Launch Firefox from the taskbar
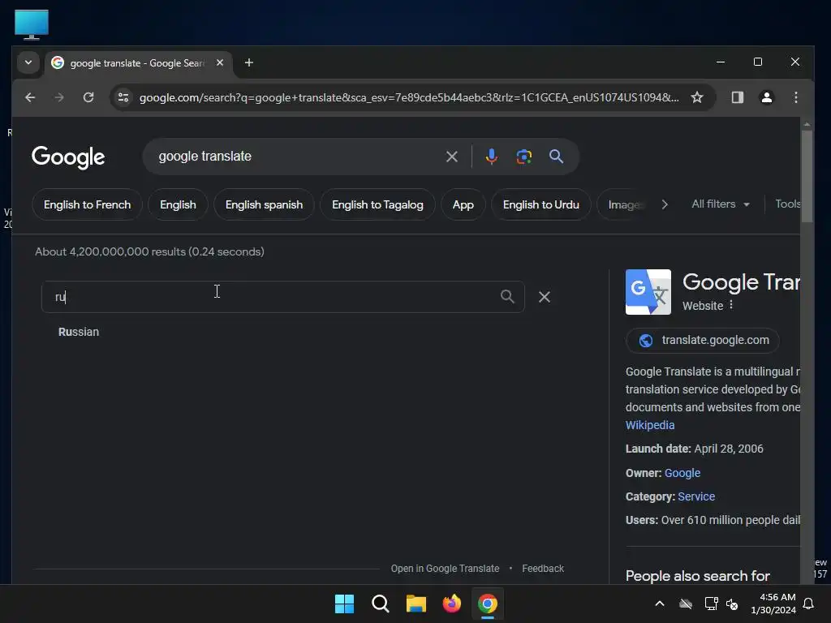The width and height of the screenshot is (831, 623). pos(451,604)
